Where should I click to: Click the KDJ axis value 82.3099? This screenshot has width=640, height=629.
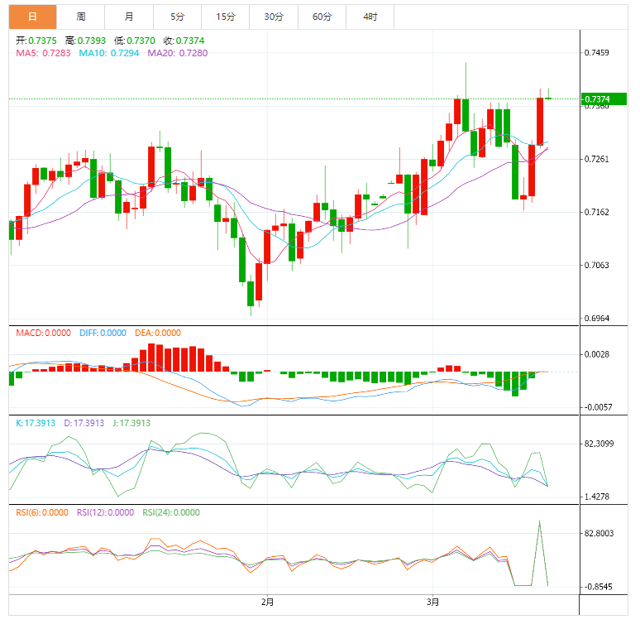coord(599,444)
